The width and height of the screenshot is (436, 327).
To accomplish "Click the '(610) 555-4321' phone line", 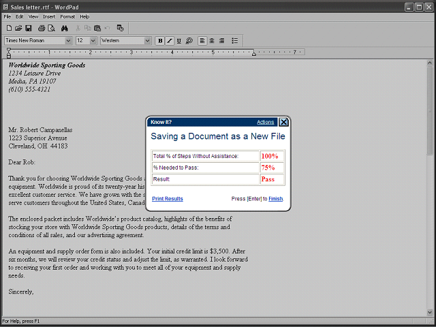I will 29,89.
